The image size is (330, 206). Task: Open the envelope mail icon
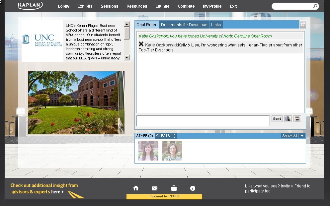154,188
